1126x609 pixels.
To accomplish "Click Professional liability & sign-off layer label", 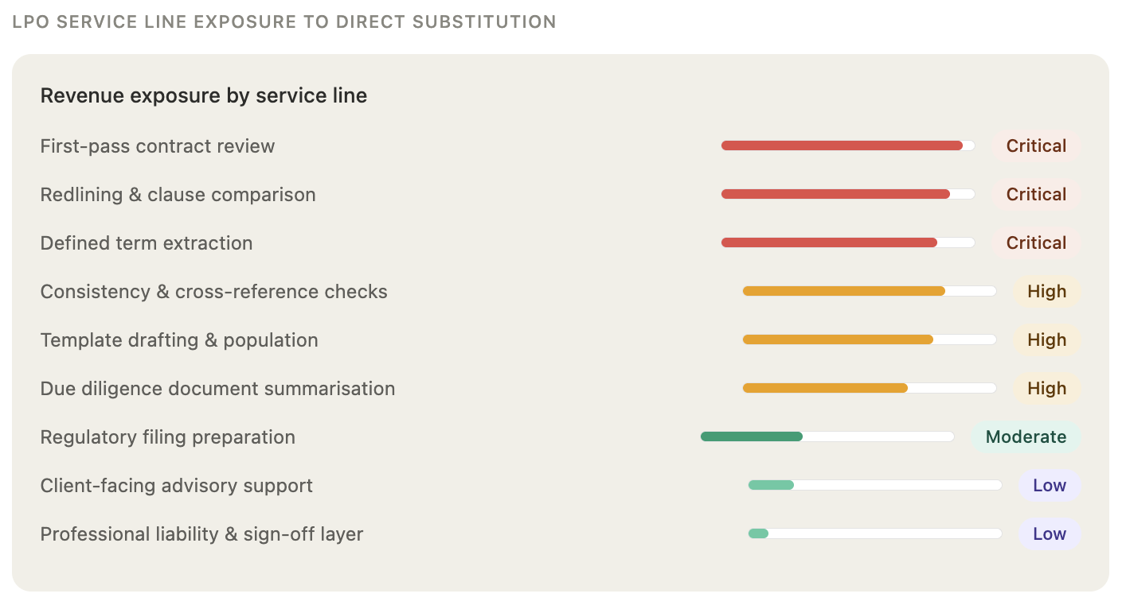I will click(x=201, y=534).
